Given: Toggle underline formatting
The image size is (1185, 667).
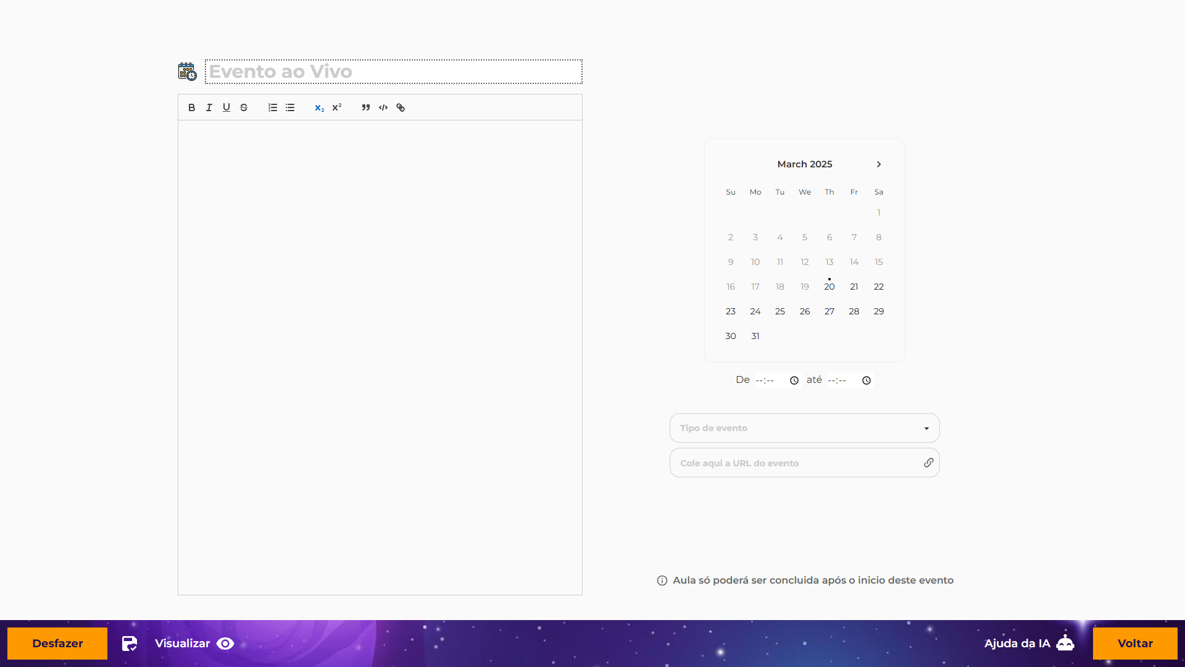Looking at the screenshot, I should click(227, 107).
